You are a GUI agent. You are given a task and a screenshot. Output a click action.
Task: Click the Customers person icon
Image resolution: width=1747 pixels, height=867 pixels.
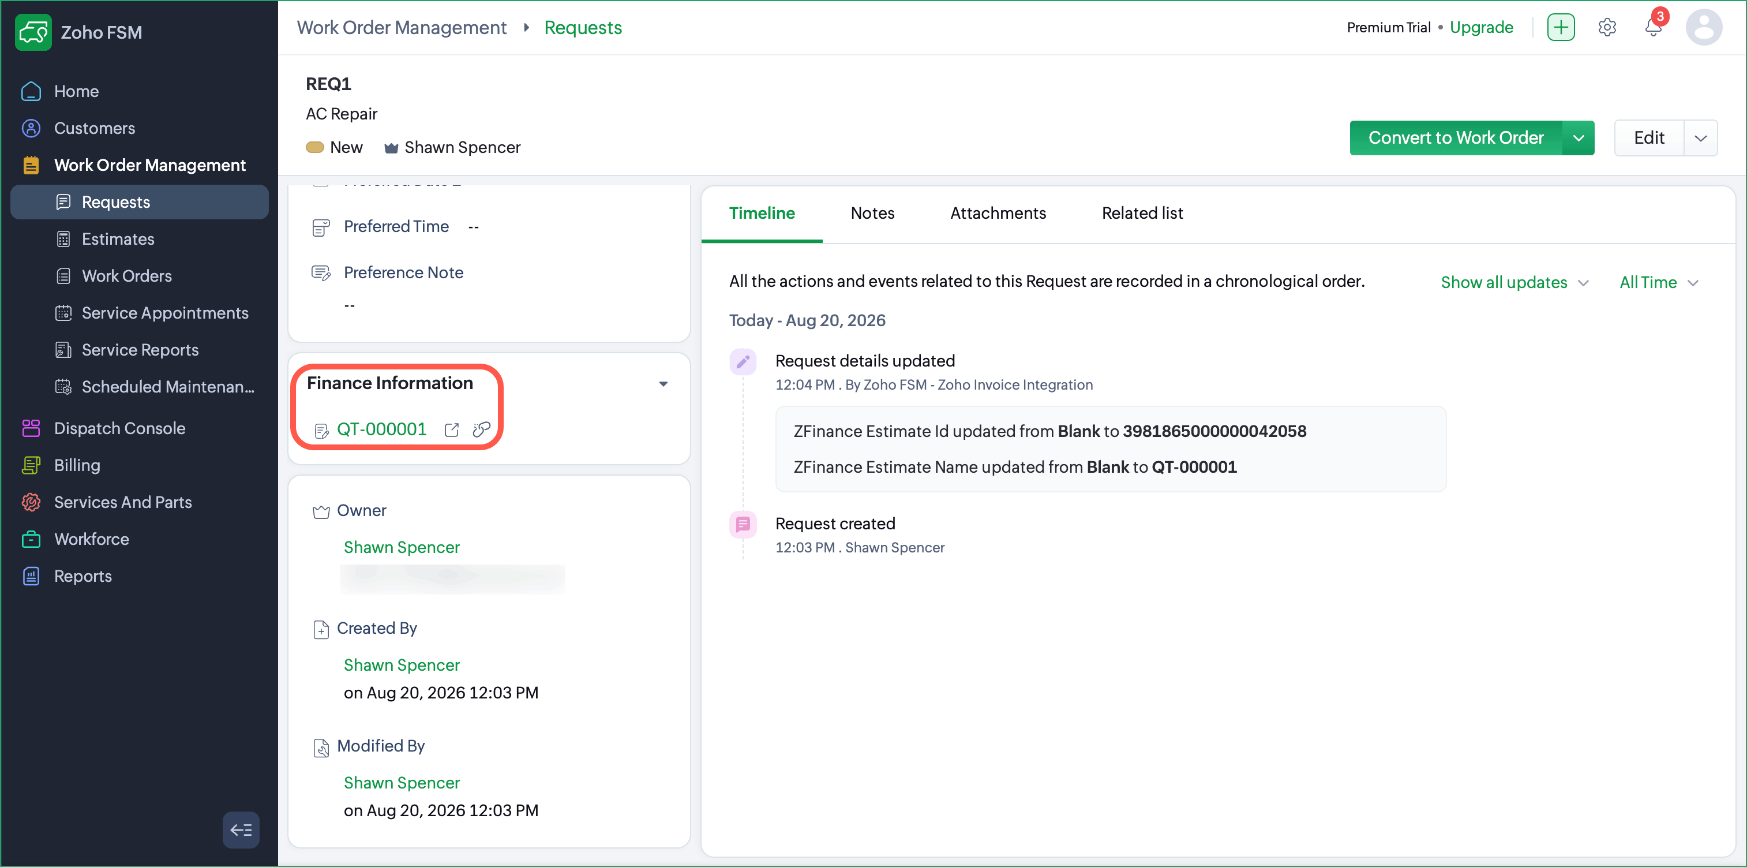click(31, 128)
